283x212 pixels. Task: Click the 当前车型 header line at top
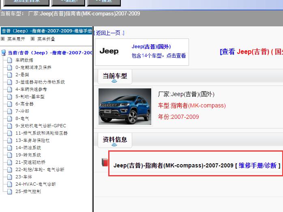[70, 13]
